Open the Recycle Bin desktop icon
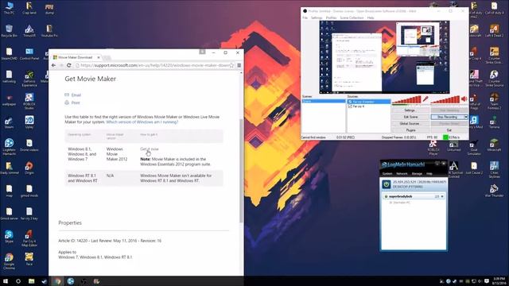Viewport: 509px width, 286px height. (x=9, y=30)
